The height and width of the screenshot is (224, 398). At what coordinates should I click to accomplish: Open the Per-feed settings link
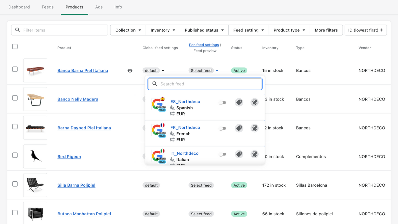204,44
